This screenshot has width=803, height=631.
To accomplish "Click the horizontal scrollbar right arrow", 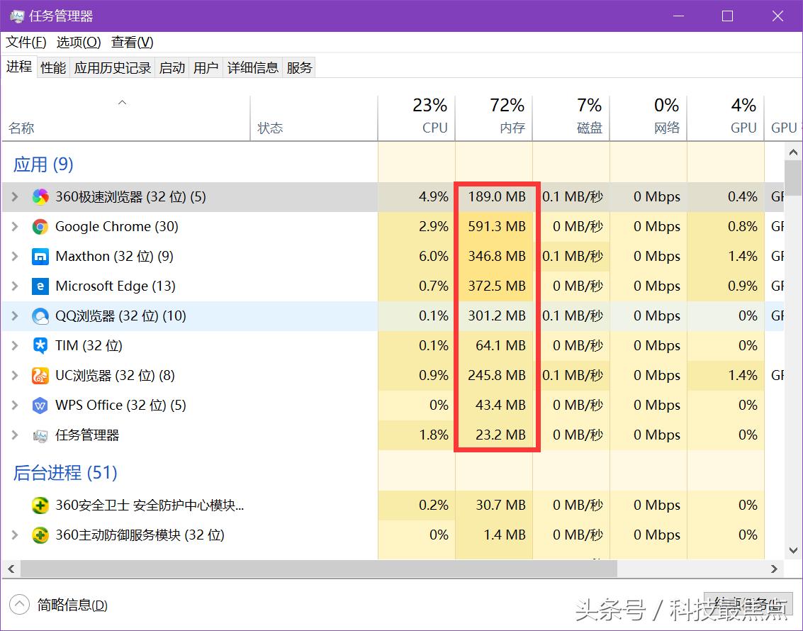I will pos(774,569).
